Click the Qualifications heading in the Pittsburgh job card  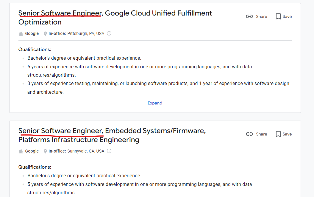(35, 49)
